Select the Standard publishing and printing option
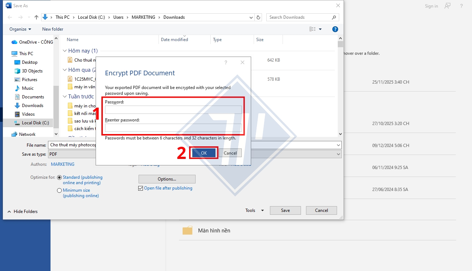 [x=59, y=177]
